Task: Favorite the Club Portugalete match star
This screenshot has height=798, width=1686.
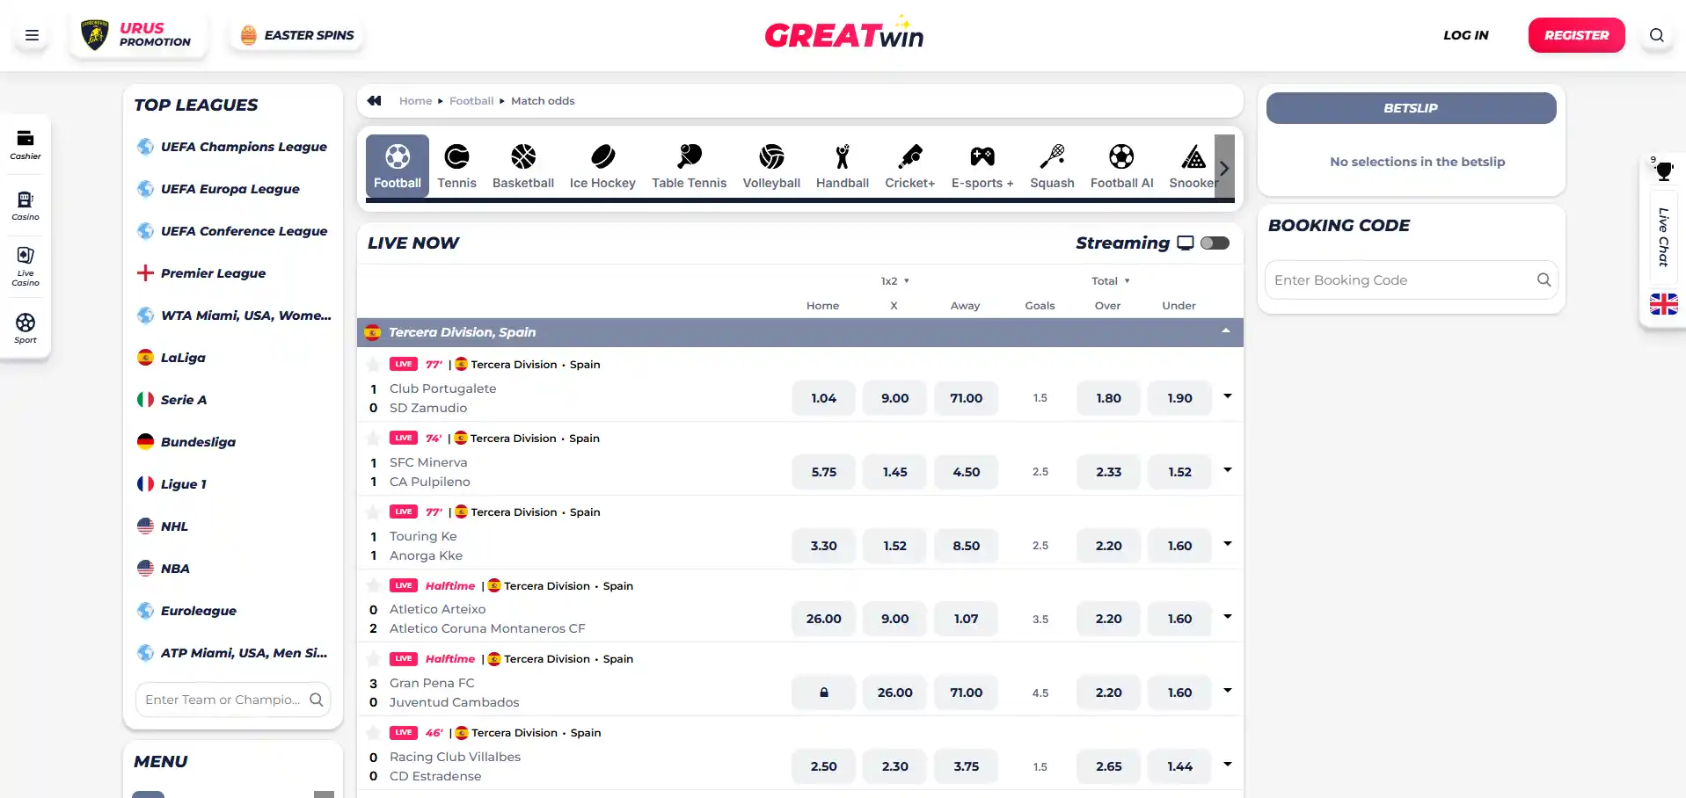Action: (x=374, y=364)
